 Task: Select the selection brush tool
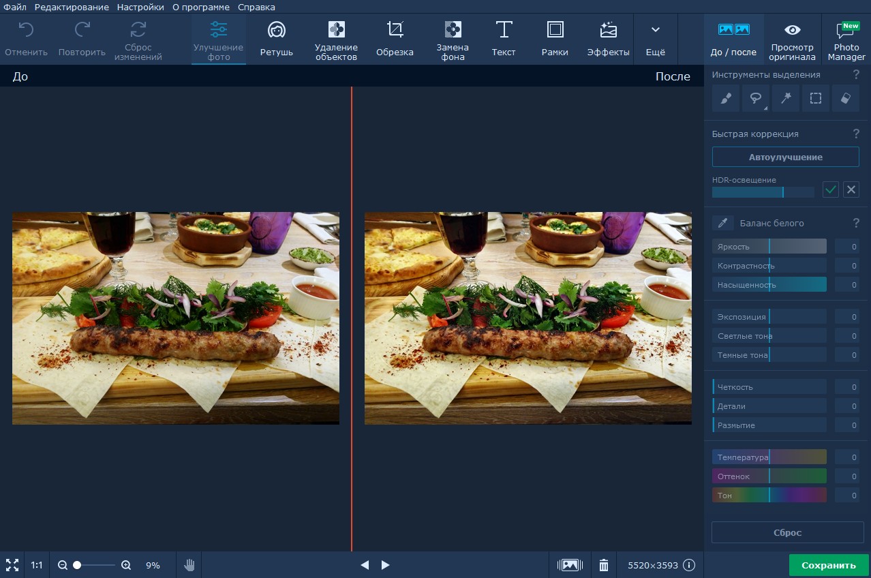click(x=725, y=98)
